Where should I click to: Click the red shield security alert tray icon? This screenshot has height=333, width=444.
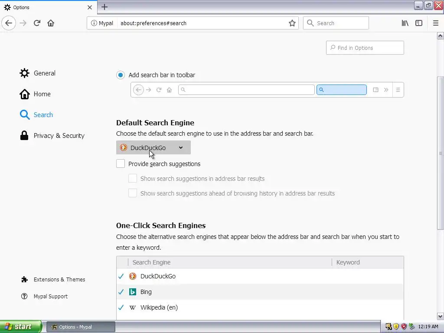click(x=404, y=327)
